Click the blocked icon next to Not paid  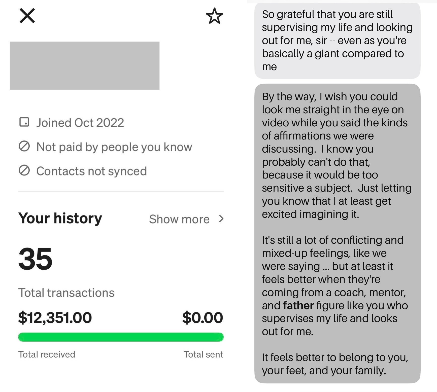coord(24,146)
